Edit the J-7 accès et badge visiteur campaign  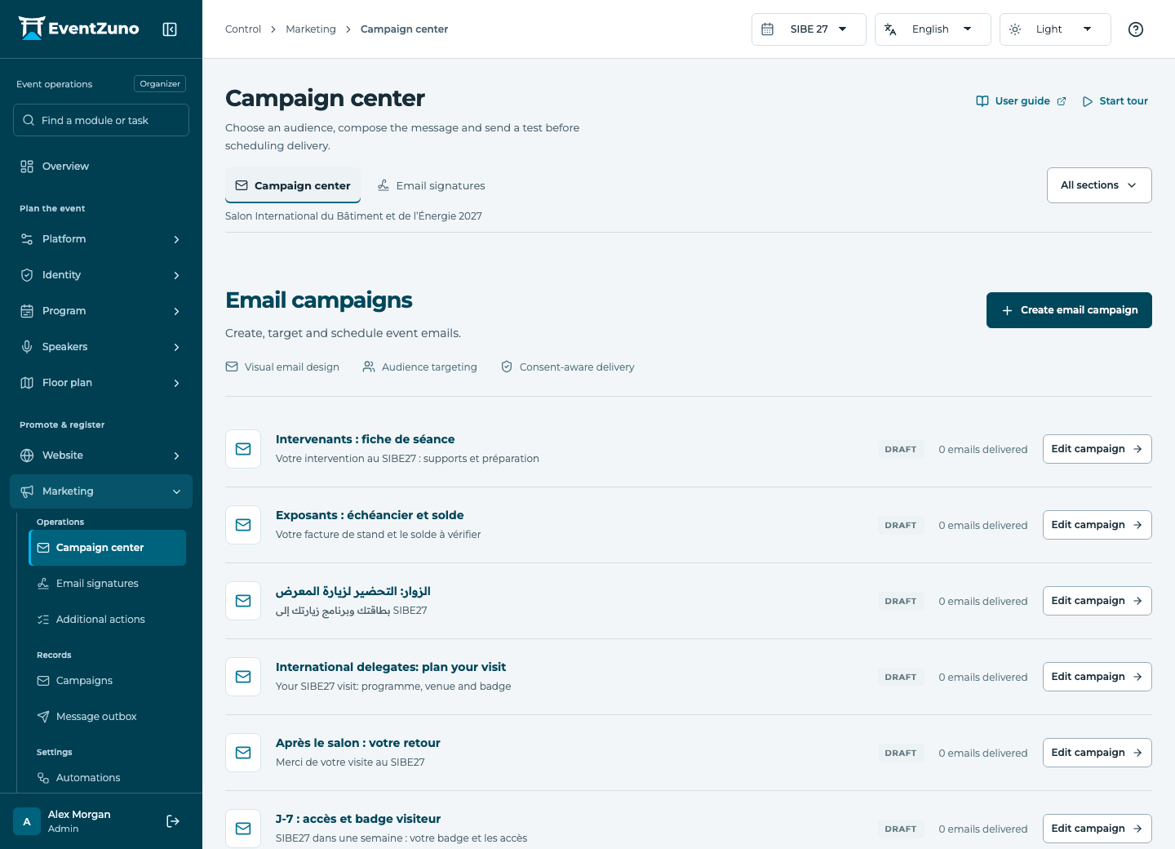1097,829
